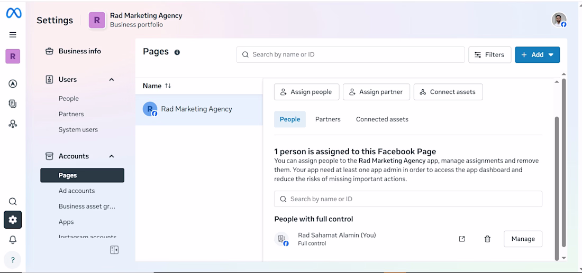Click Manage for Rad Sahamat Alamin
The height and width of the screenshot is (273, 582).
(x=523, y=239)
